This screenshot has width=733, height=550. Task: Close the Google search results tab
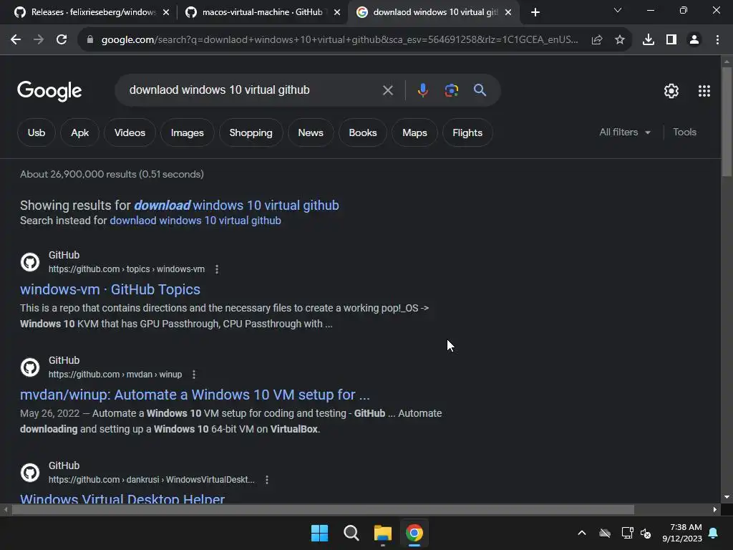coord(508,13)
